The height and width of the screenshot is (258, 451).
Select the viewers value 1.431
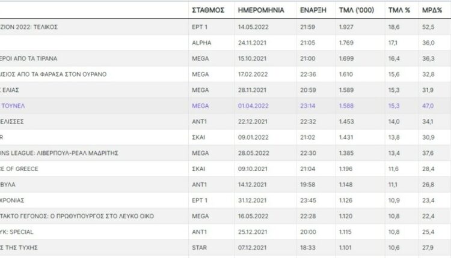pyautogui.click(x=346, y=137)
